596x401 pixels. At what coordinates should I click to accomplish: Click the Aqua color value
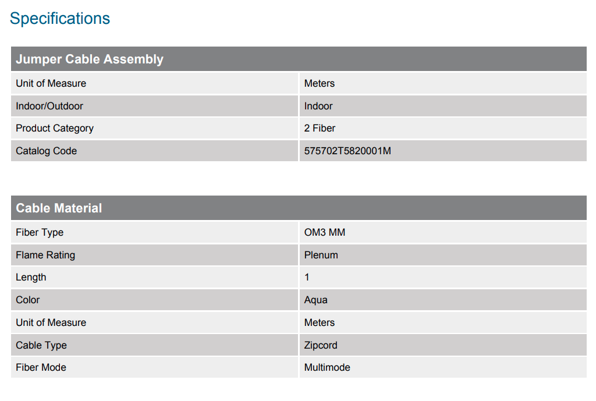(315, 300)
